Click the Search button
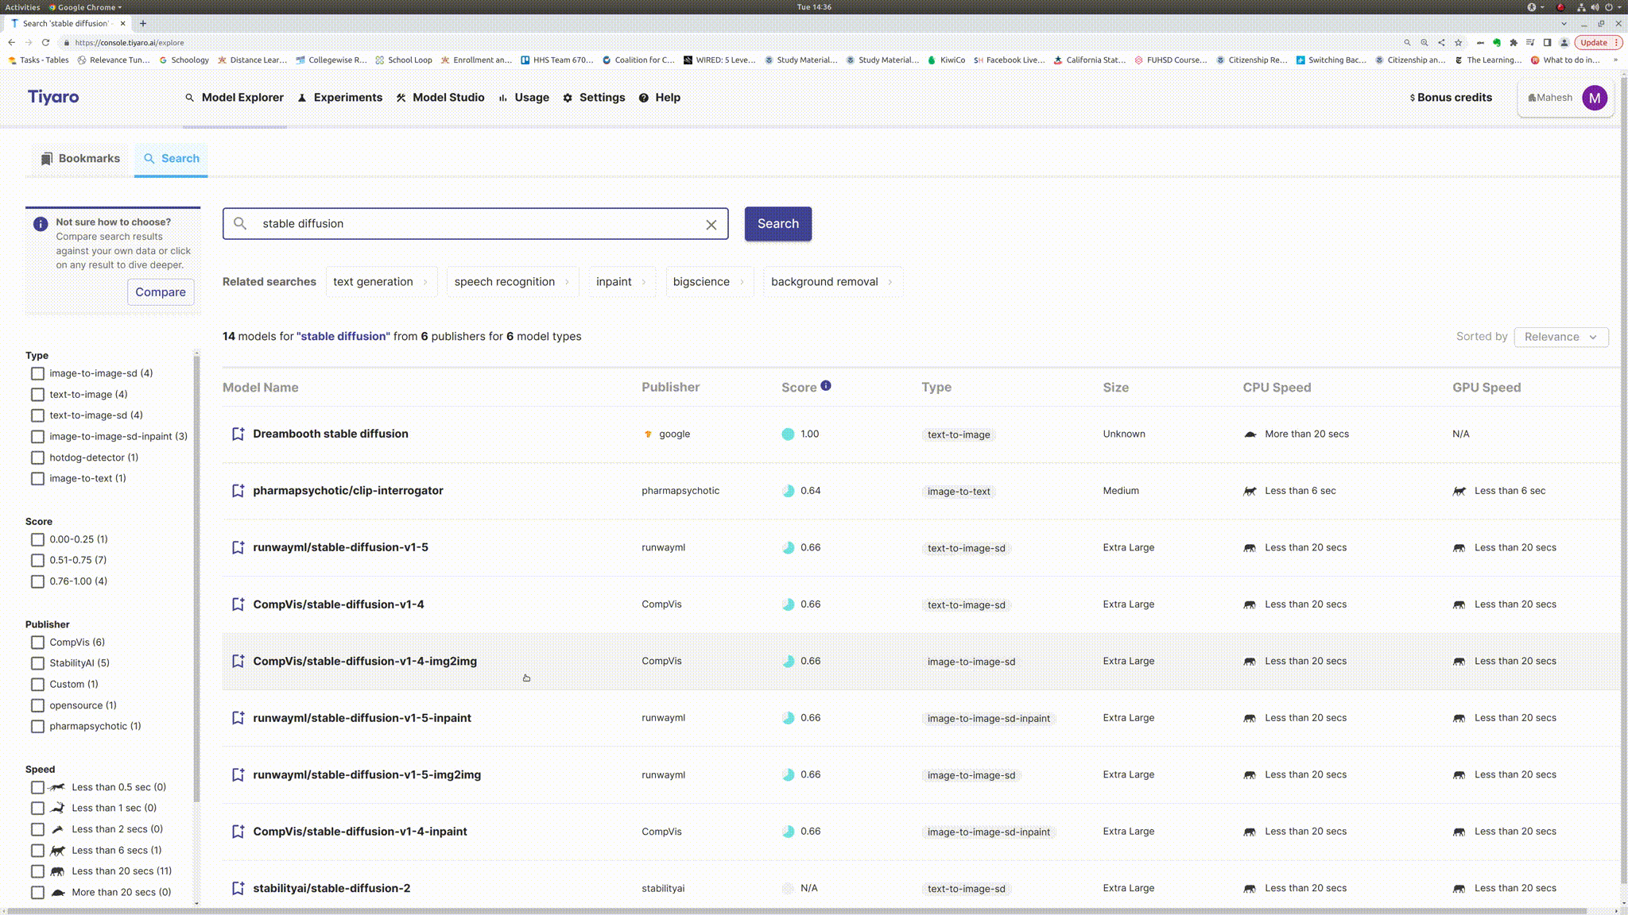The height and width of the screenshot is (915, 1628). [x=777, y=224]
